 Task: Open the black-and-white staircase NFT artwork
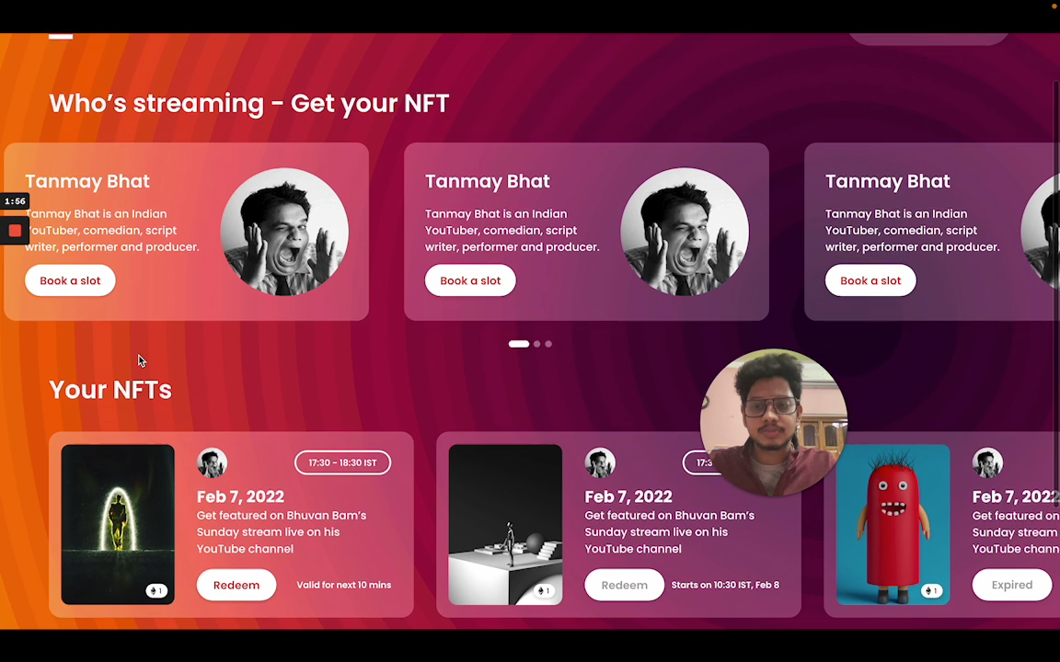point(506,524)
